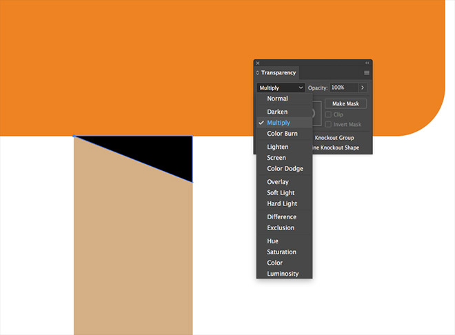
Task: Choose the Color Burn blending mode
Action: click(284, 134)
